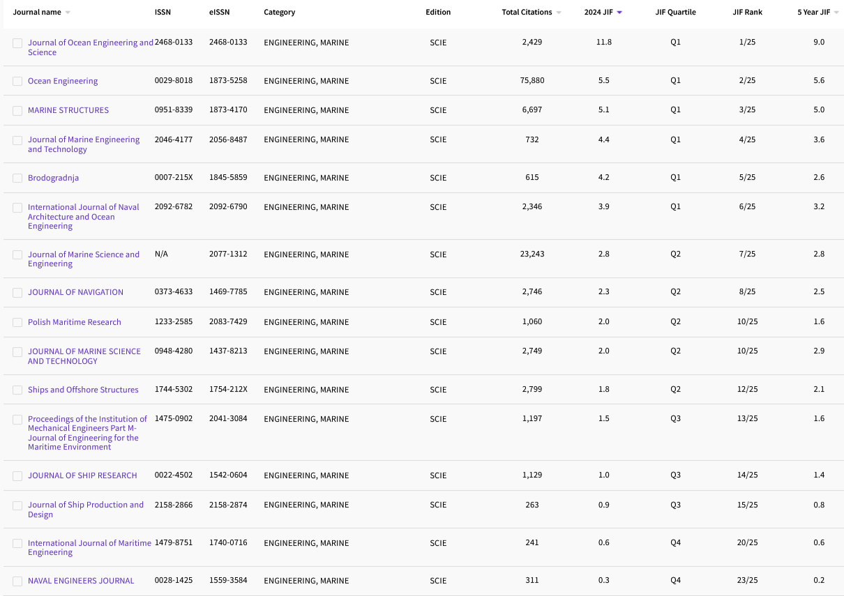Click the Category column header

click(x=279, y=13)
